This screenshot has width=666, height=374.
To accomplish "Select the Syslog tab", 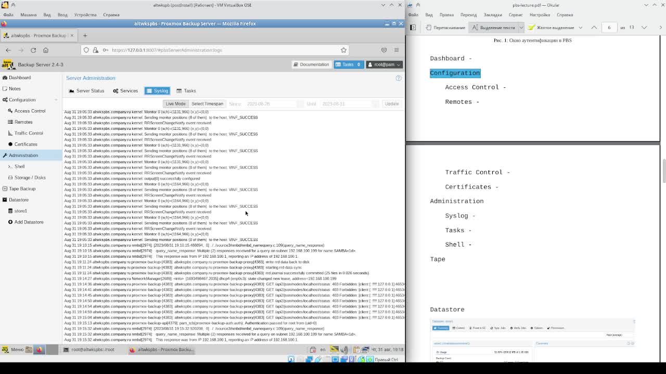I will pos(157,91).
